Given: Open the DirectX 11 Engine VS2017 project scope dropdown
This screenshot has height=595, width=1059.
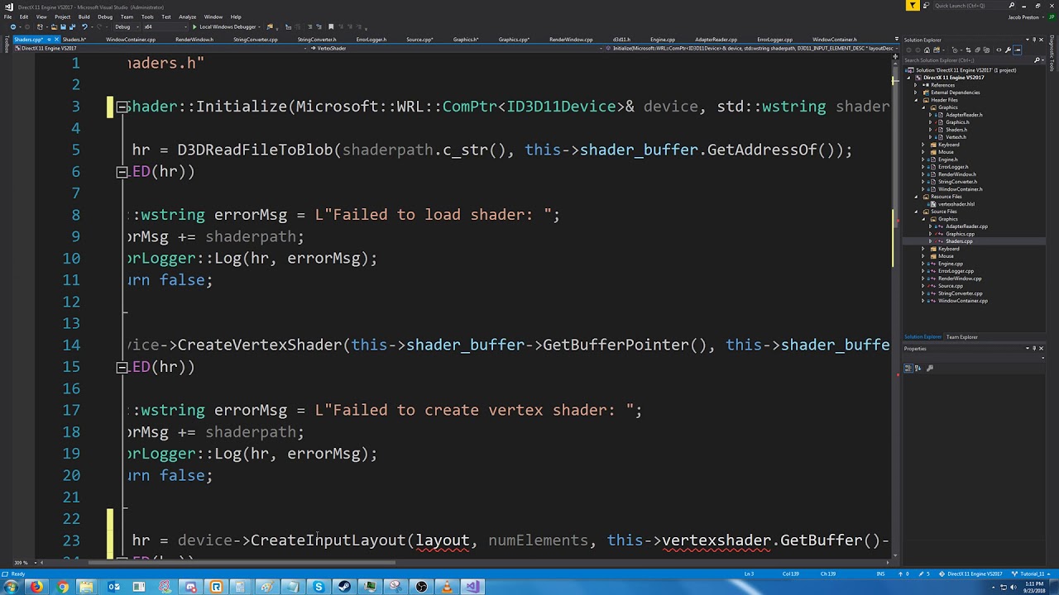Looking at the screenshot, I should (x=160, y=48).
